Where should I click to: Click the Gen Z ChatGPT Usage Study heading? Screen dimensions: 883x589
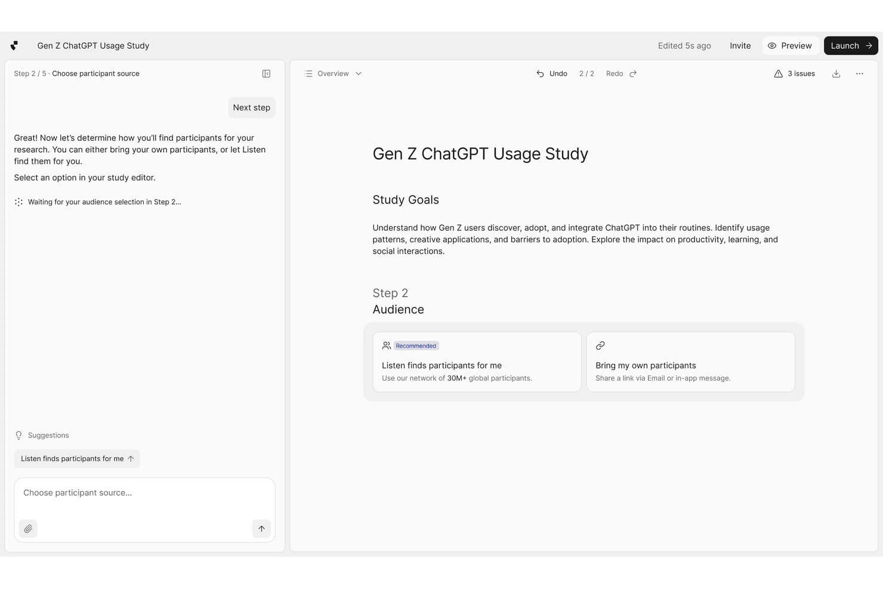point(480,154)
